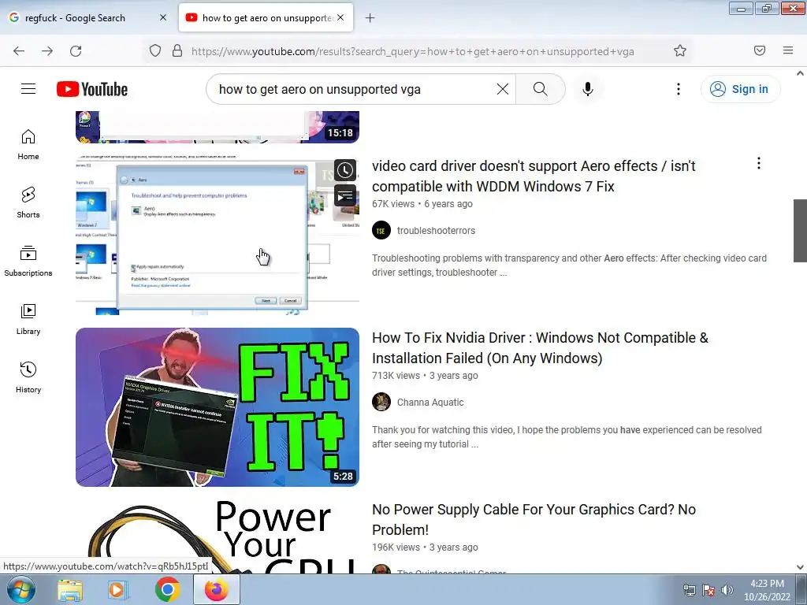Click the Aero video description snippet
807x605 pixels.
pyautogui.click(x=569, y=265)
